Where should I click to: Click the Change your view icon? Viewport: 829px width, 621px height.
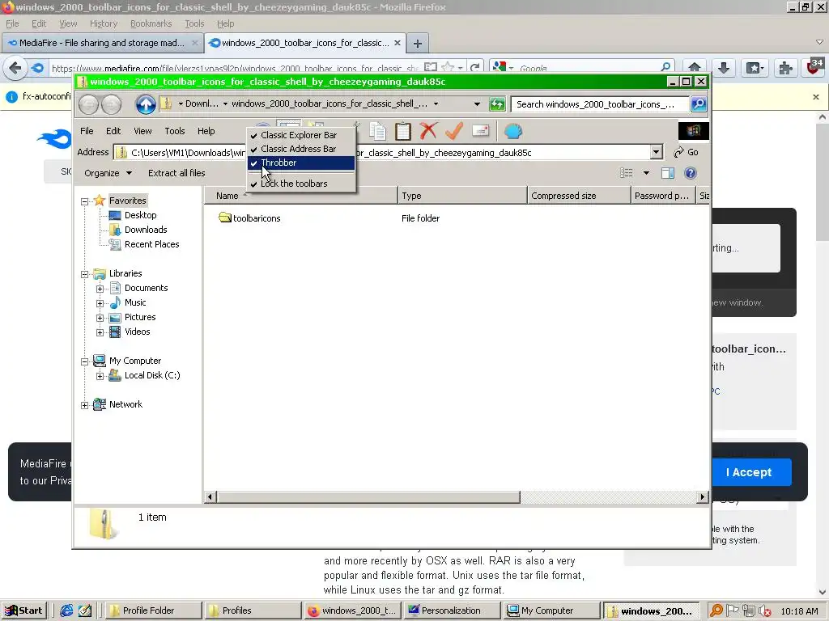[x=627, y=173]
